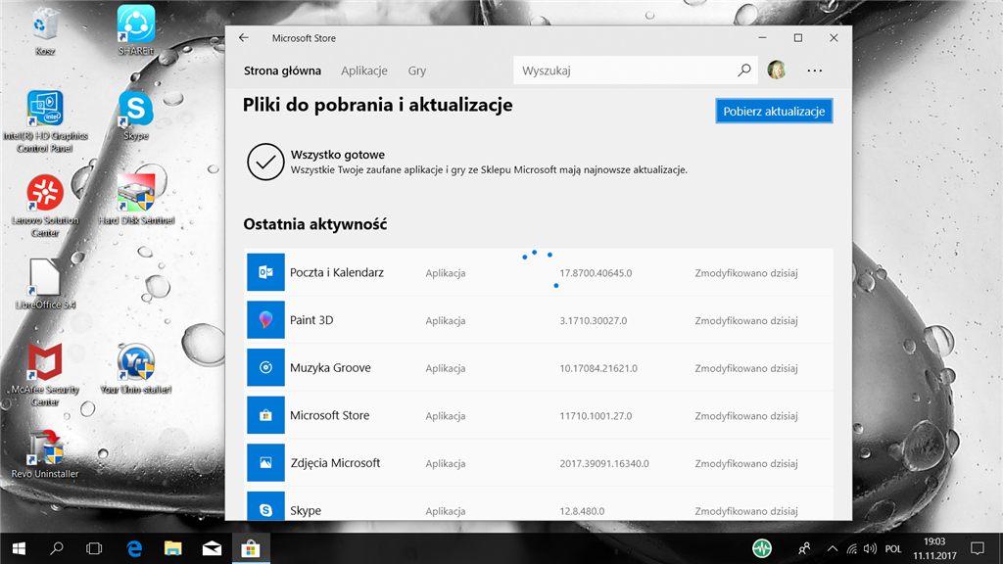Open taskbar search magnifier

[x=56, y=548]
